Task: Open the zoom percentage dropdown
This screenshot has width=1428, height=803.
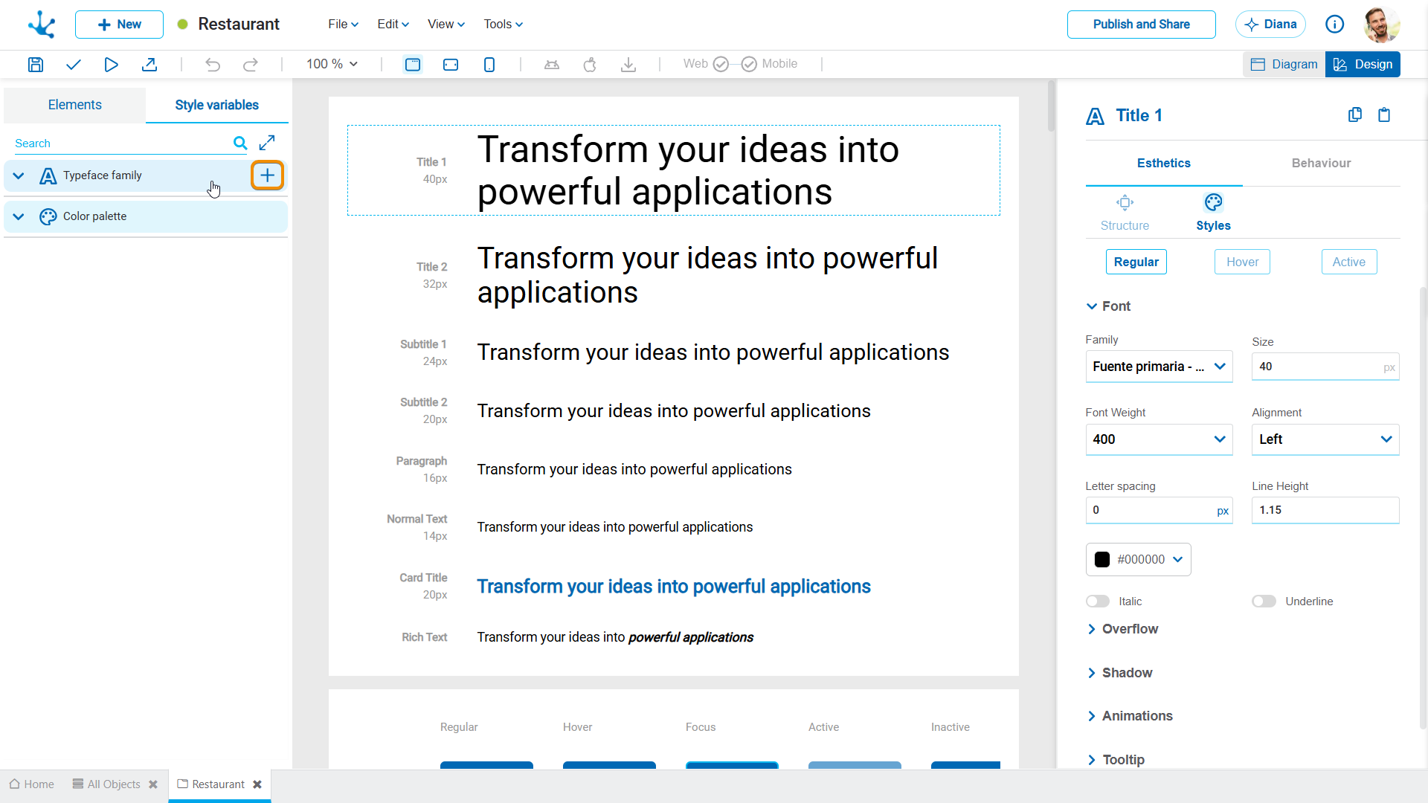Action: pos(332,64)
